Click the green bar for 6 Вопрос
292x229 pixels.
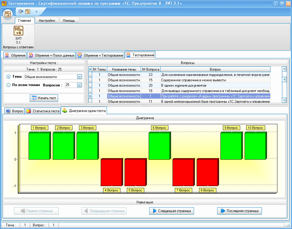pyautogui.click(x=160, y=146)
